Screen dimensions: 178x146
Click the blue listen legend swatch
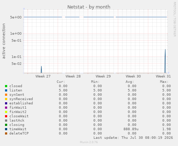[x=6, y=90]
